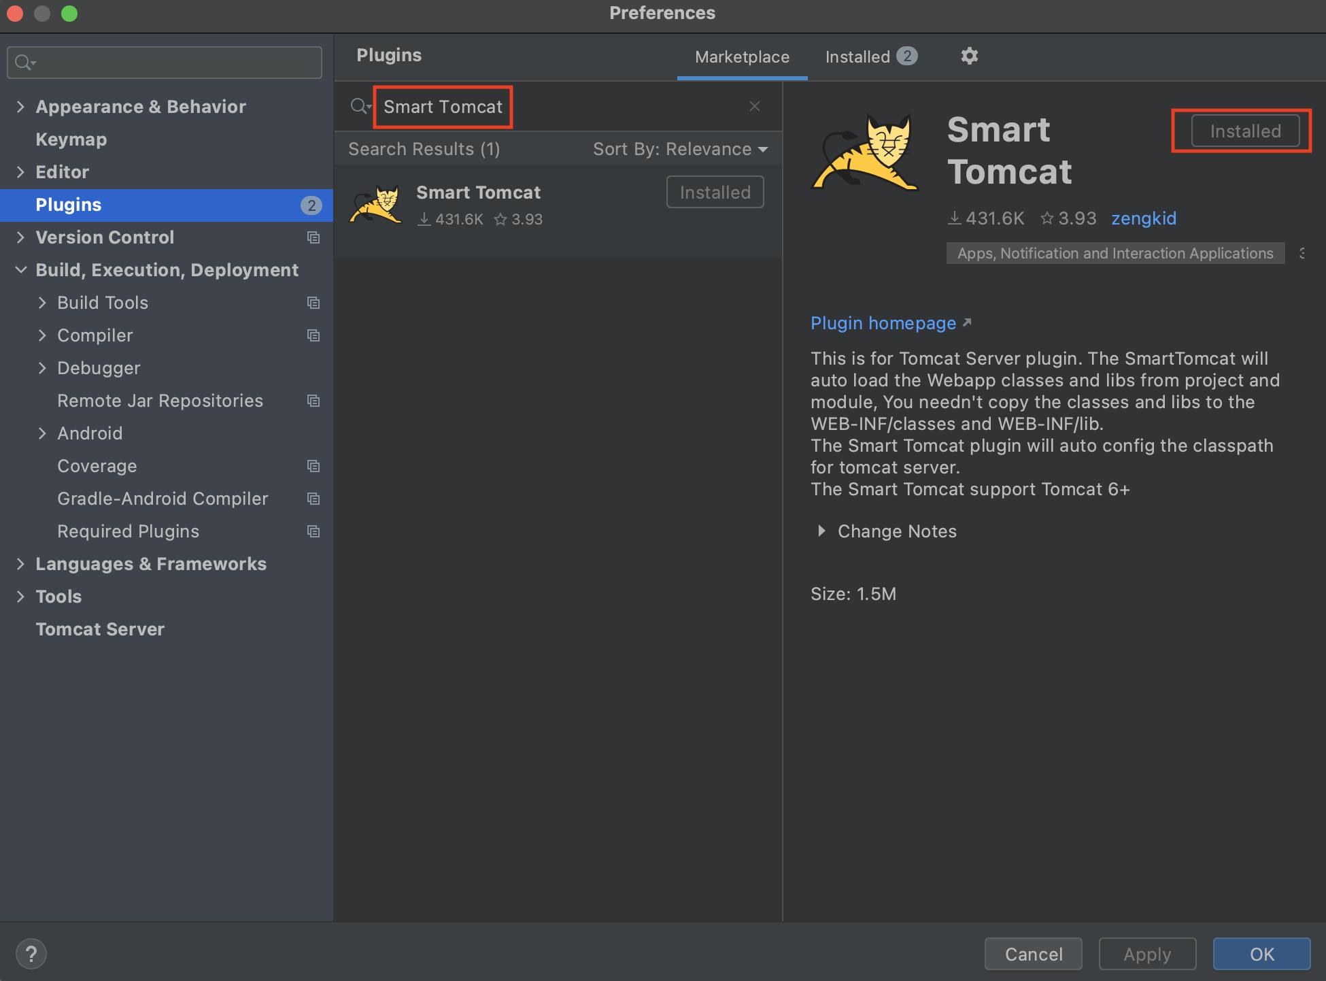Click the description line 'The Smart Tomcat support Tomcat 6+'

point(970,489)
